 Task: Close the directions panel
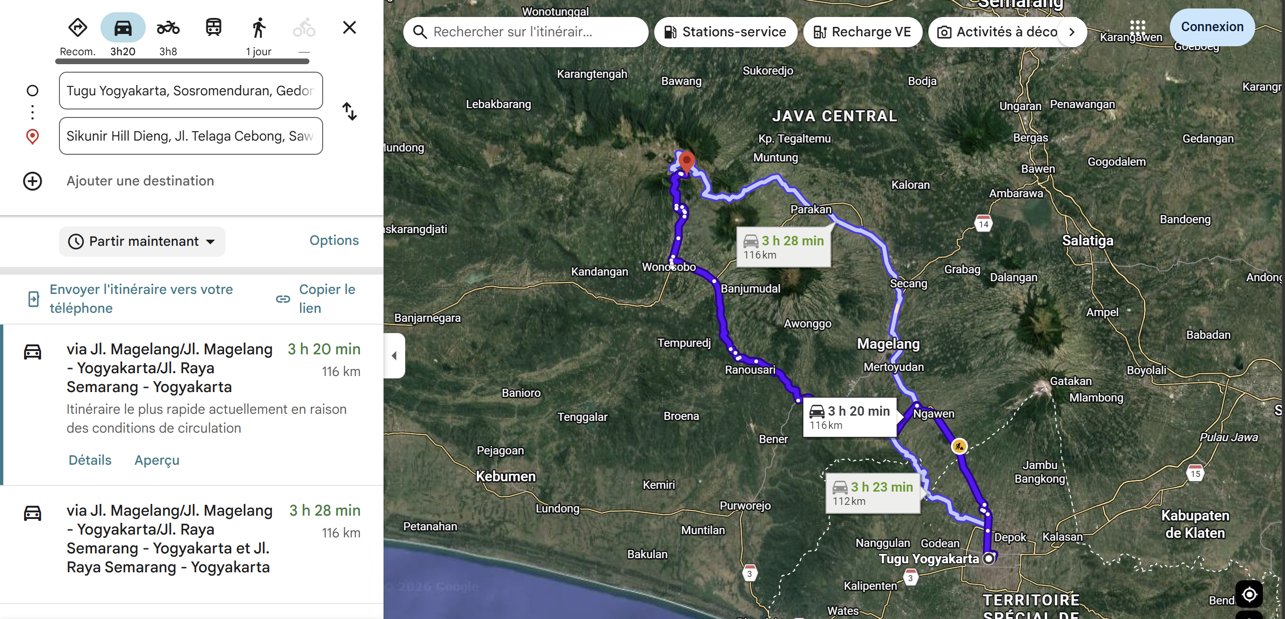coord(349,27)
